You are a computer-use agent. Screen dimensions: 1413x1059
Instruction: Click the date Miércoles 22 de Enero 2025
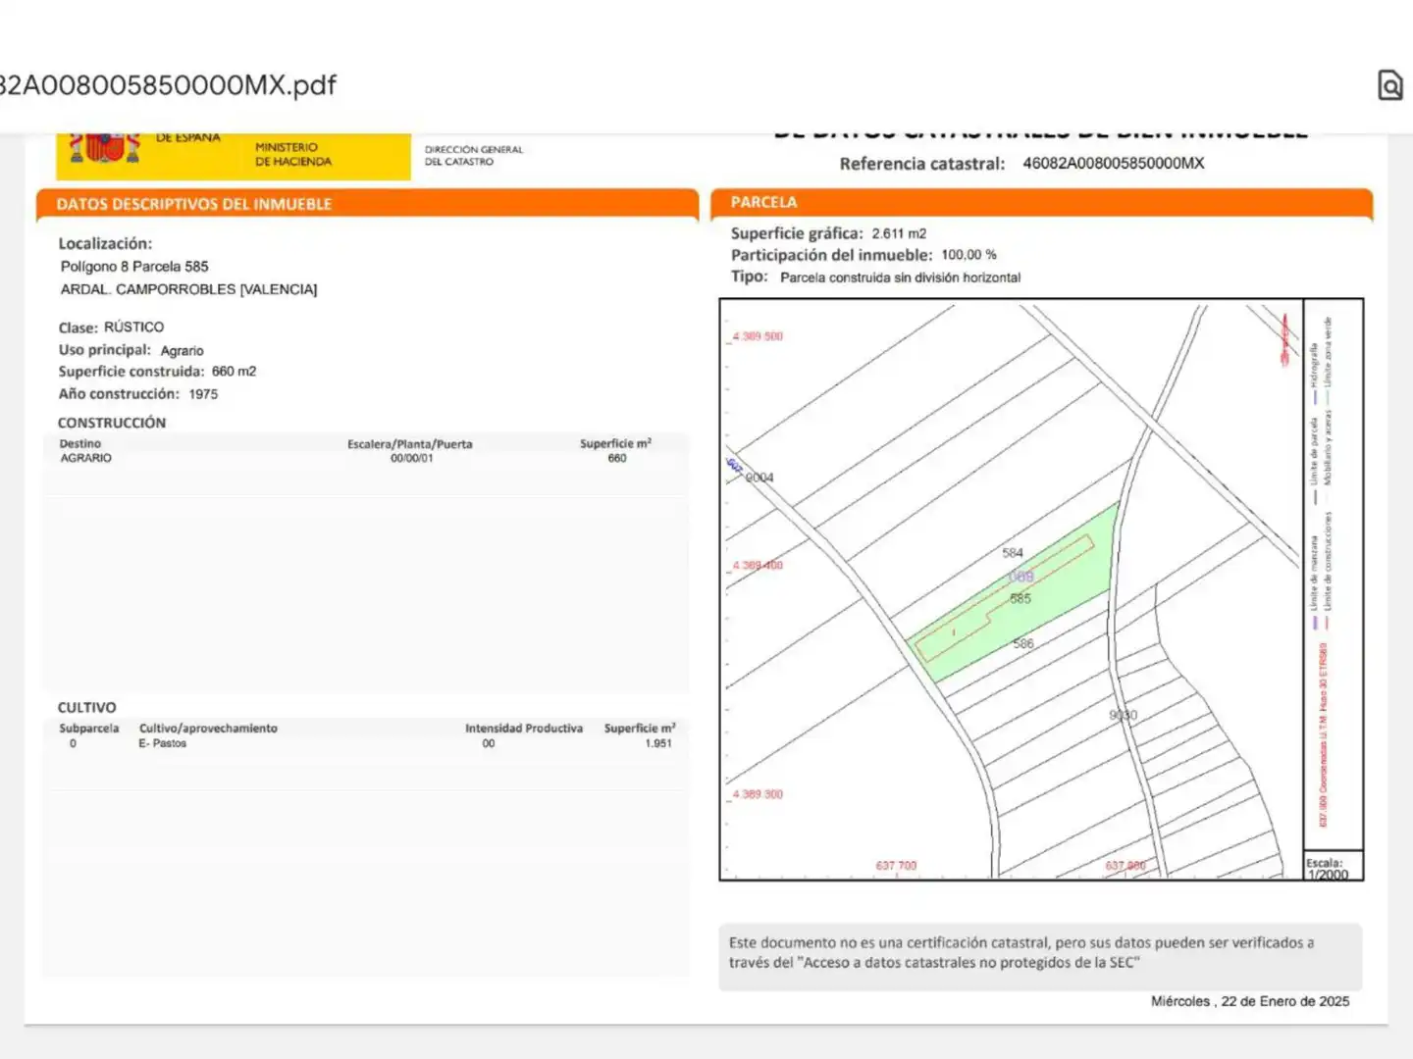pos(1250,1001)
